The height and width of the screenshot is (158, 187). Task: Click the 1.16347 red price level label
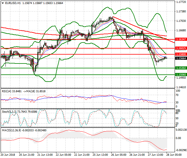coord(181,39)
